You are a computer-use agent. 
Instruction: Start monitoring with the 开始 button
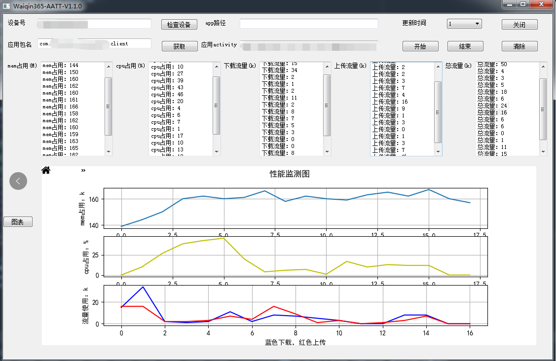[x=420, y=46]
